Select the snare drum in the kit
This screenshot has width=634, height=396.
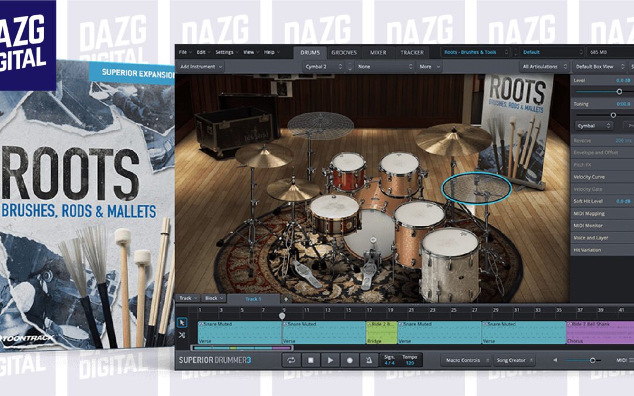[335, 214]
